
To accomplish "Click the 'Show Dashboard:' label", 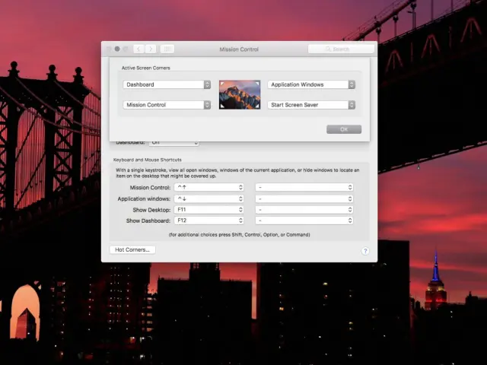I will pyautogui.click(x=148, y=221).
